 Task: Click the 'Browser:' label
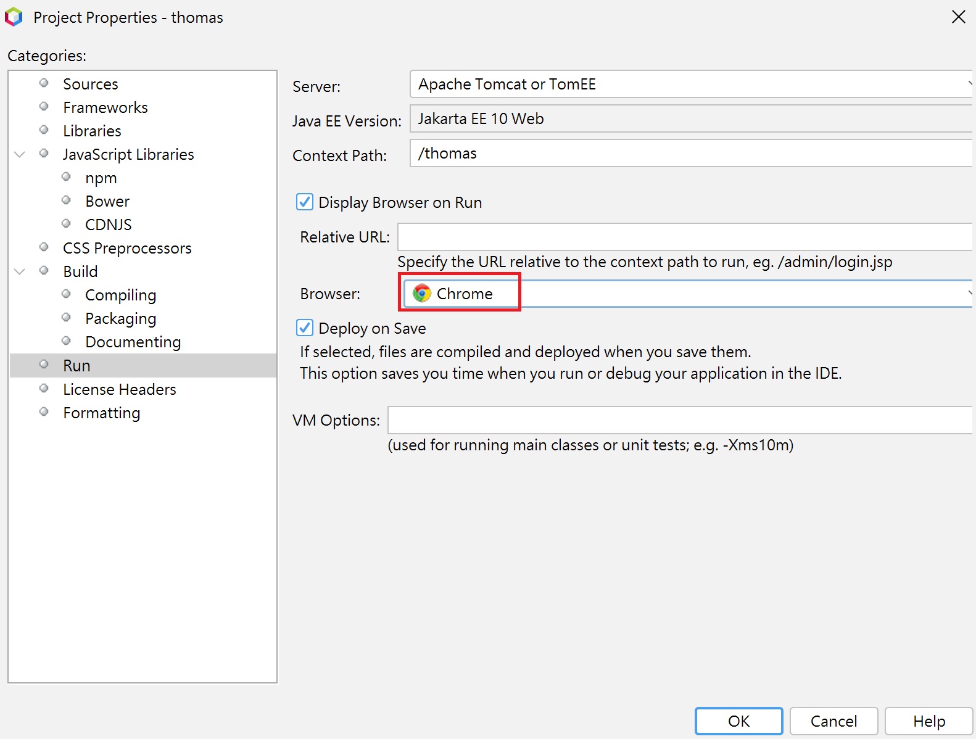click(x=330, y=294)
